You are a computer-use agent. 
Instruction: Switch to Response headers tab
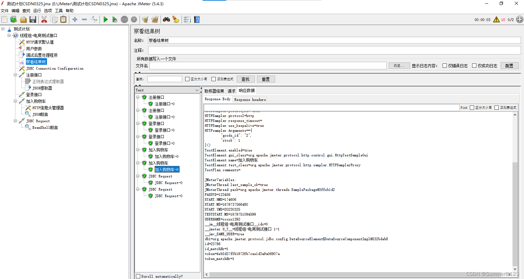tap(250, 100)
